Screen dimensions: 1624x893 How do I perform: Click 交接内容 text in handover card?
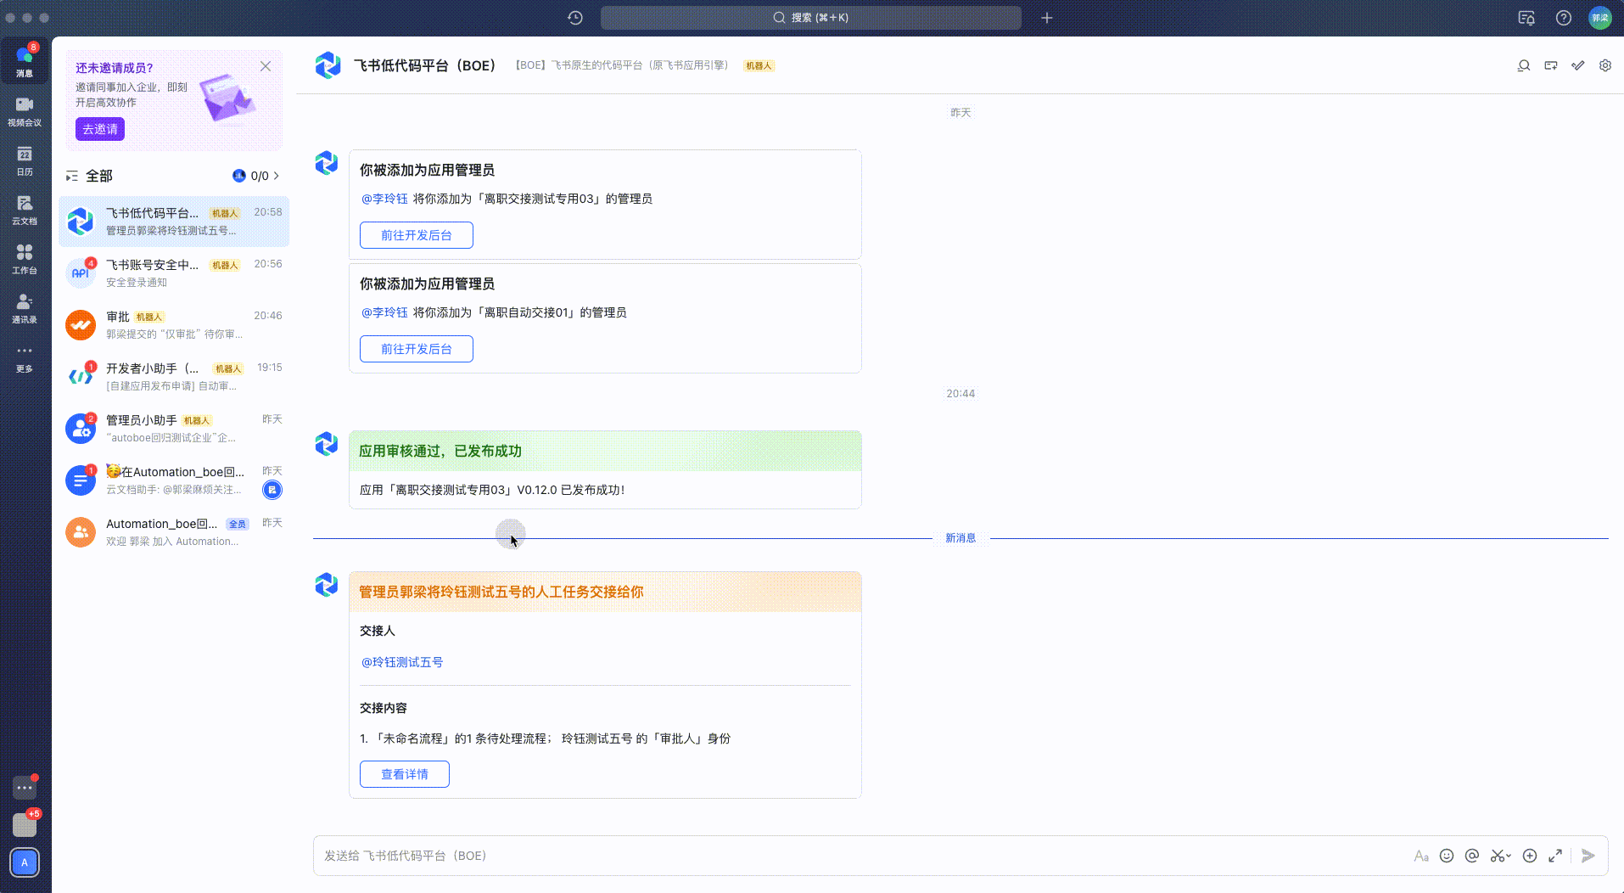pyautogui.click(x=384, y=708)
